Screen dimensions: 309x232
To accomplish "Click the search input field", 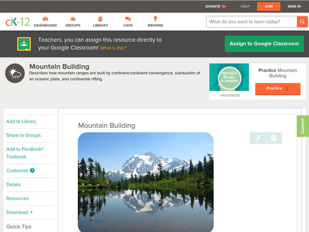I will (251, 22).
